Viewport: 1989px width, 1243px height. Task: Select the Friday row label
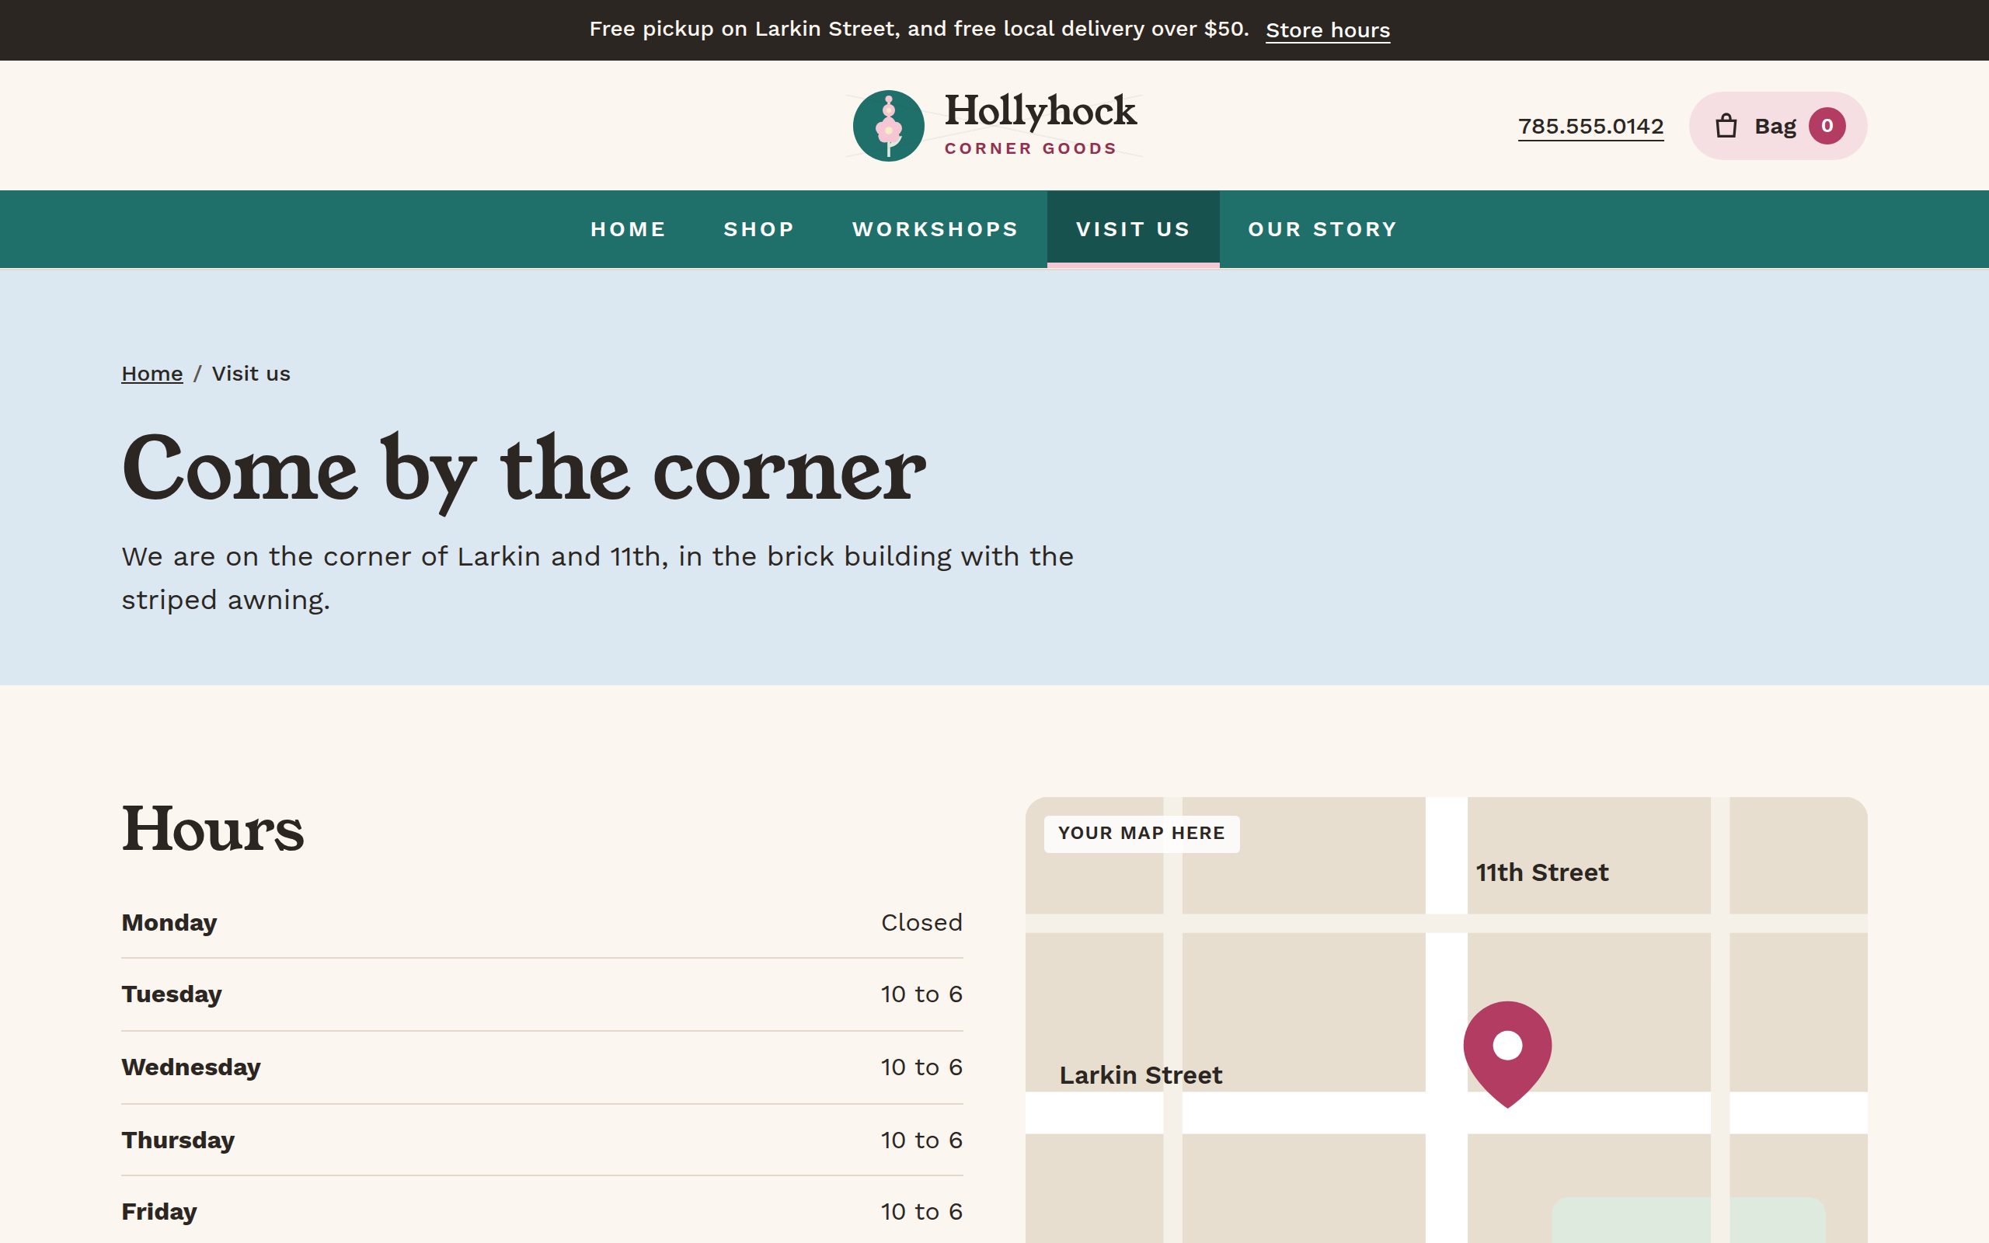[x=159, y=1213]
